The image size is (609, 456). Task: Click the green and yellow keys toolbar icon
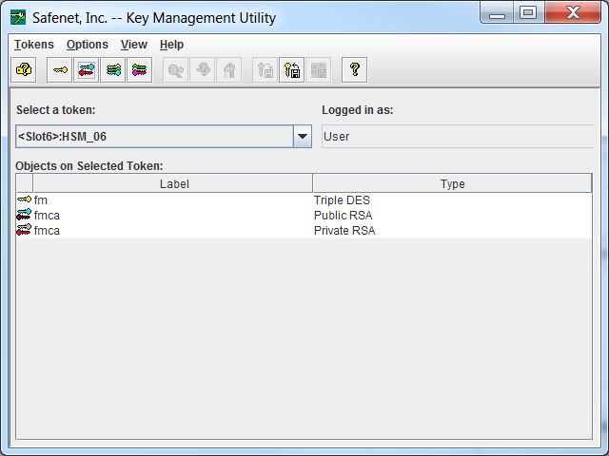113,70
